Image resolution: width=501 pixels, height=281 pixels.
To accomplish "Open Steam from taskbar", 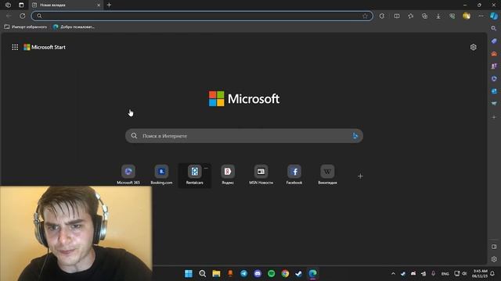I will (299, 273).
